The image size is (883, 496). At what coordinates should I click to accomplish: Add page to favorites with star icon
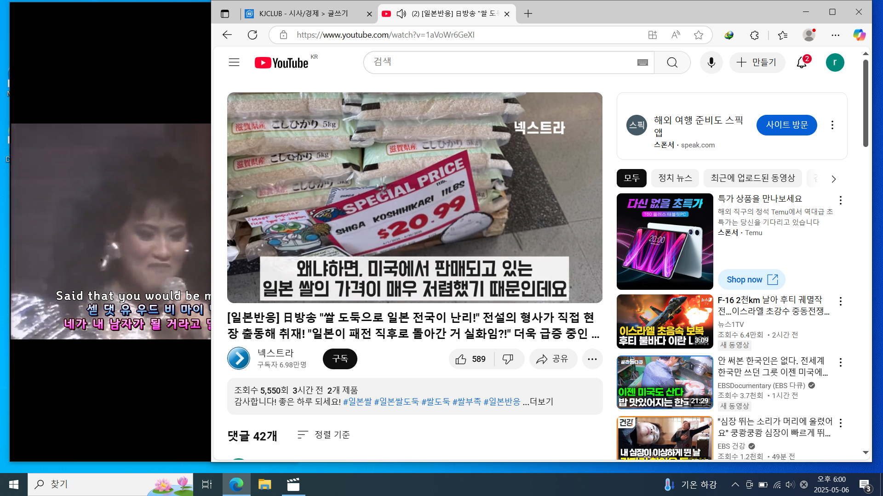pos(698,35)
